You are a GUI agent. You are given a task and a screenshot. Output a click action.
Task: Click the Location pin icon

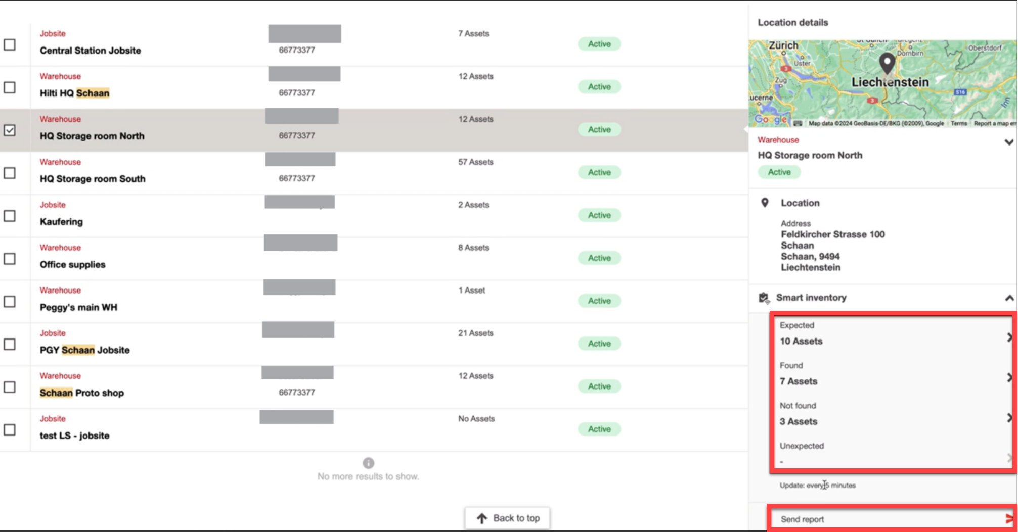click(765, 203)
